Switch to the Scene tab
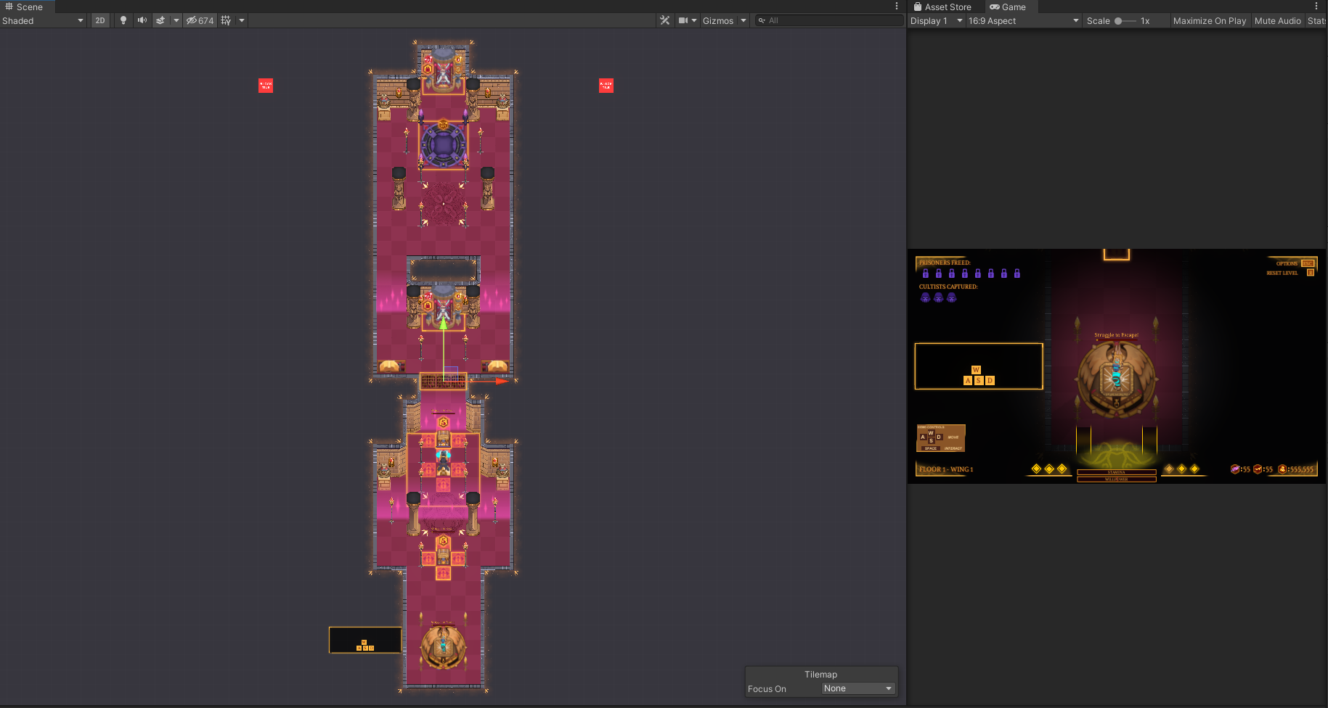1328x708 pixels. click(25, 7)
